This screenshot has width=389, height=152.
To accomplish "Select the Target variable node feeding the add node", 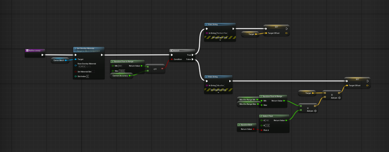I will coord(307,93).
